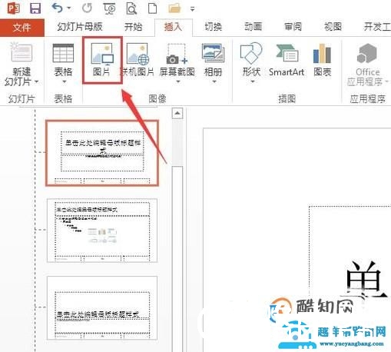The image size is (391, 352).
Task: Switch to 切换 tab
Action: pos(214,27)
